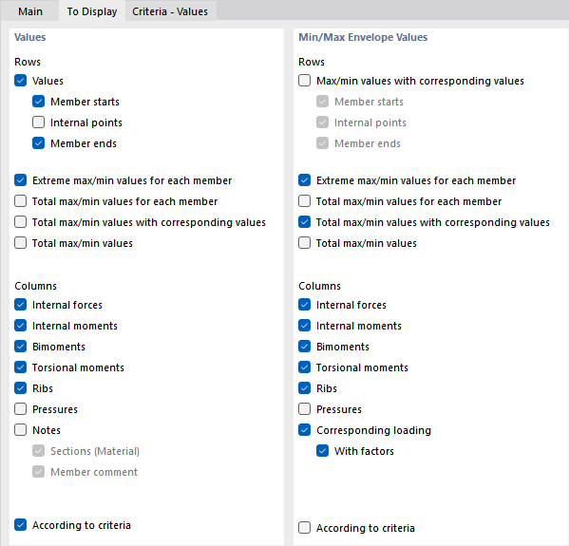Uncheck According to criteria in Values panel

(x=20, y=525)
